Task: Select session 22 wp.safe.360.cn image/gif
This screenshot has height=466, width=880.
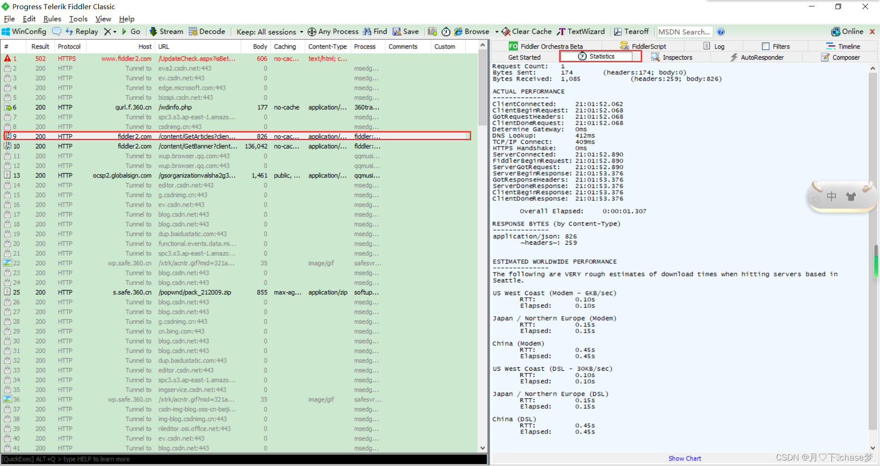Action: (239, 263)
